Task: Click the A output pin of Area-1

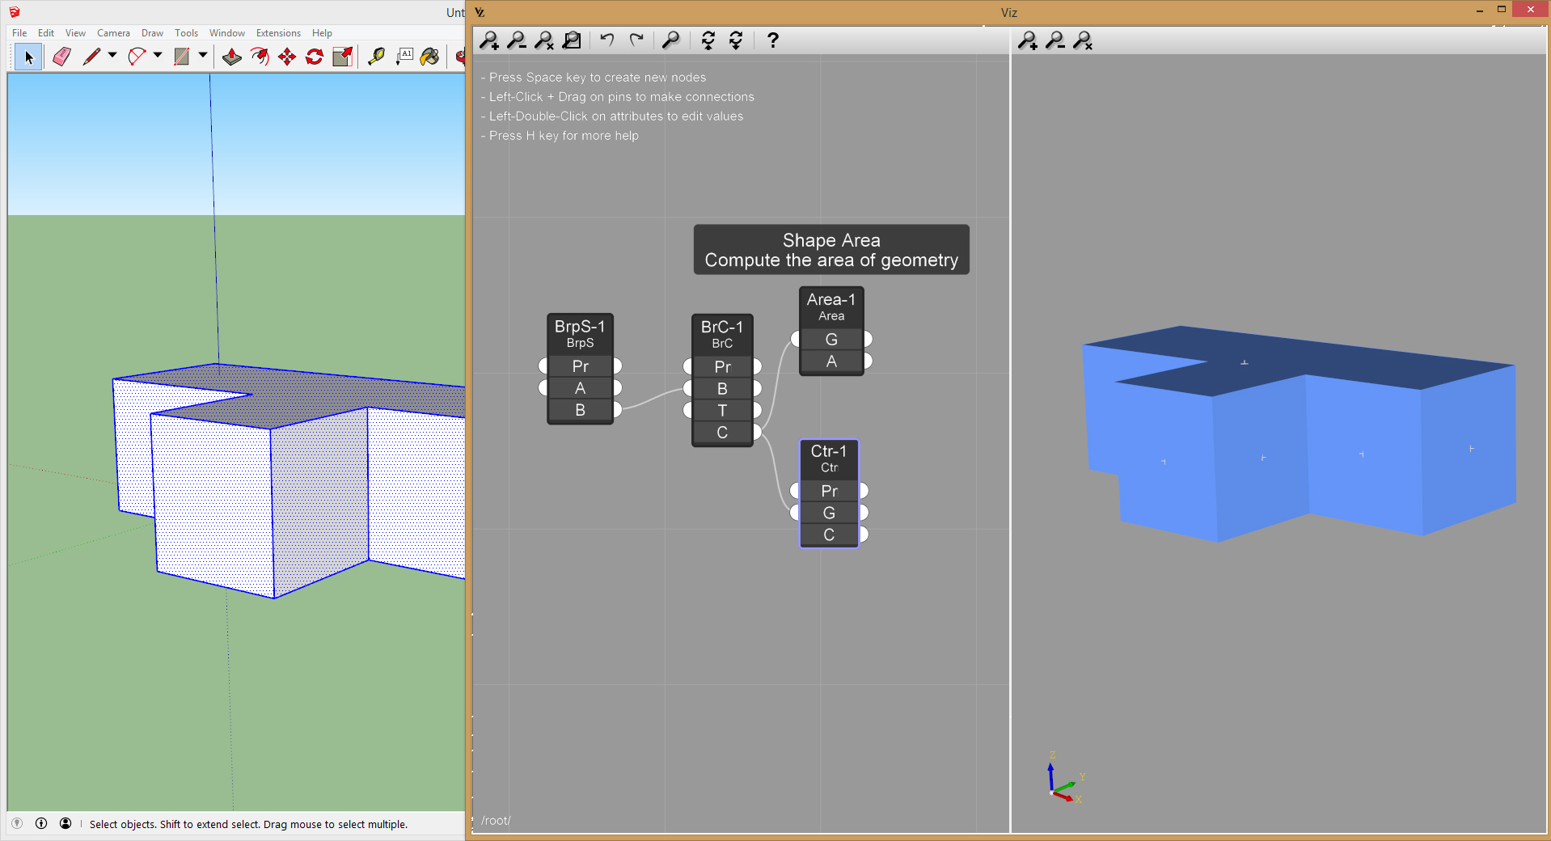Action: (868, 361)
